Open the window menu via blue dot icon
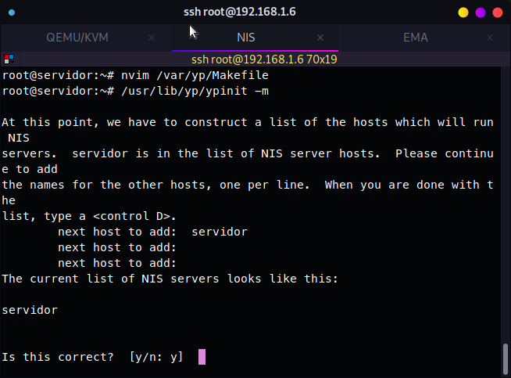 click(12, 13)
